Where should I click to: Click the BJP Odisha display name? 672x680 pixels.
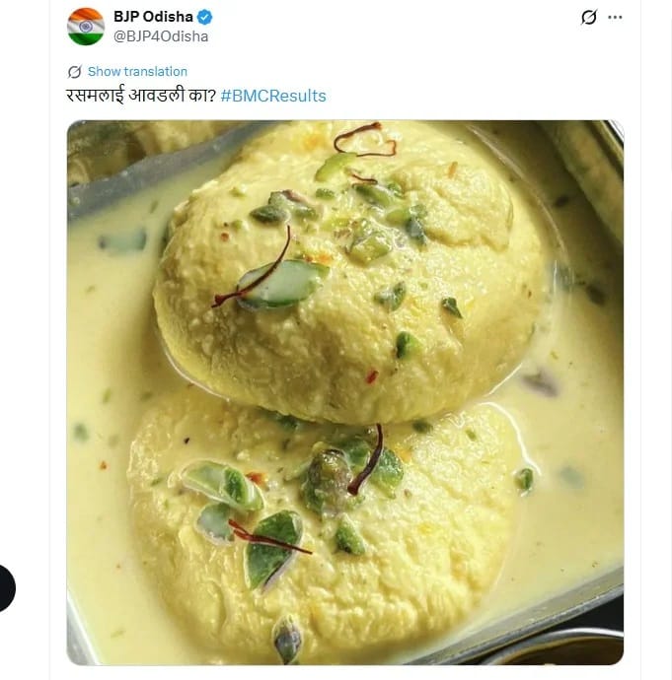pos(152,18)
